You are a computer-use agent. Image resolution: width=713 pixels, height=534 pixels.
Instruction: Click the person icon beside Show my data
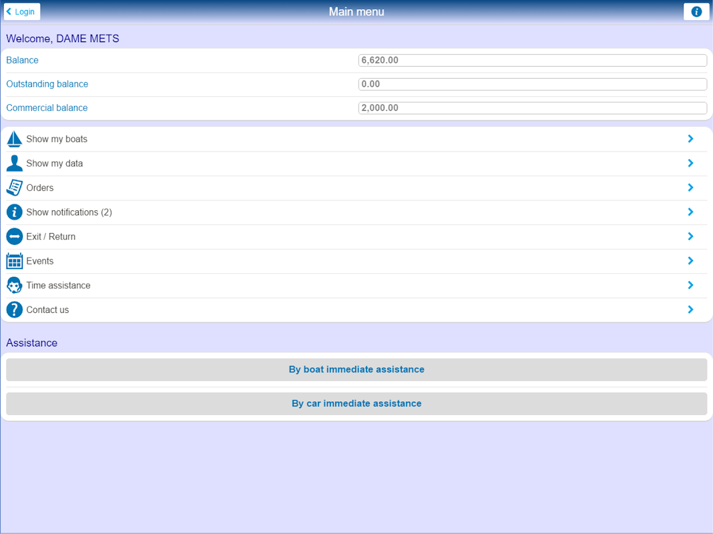pos(14,164)
